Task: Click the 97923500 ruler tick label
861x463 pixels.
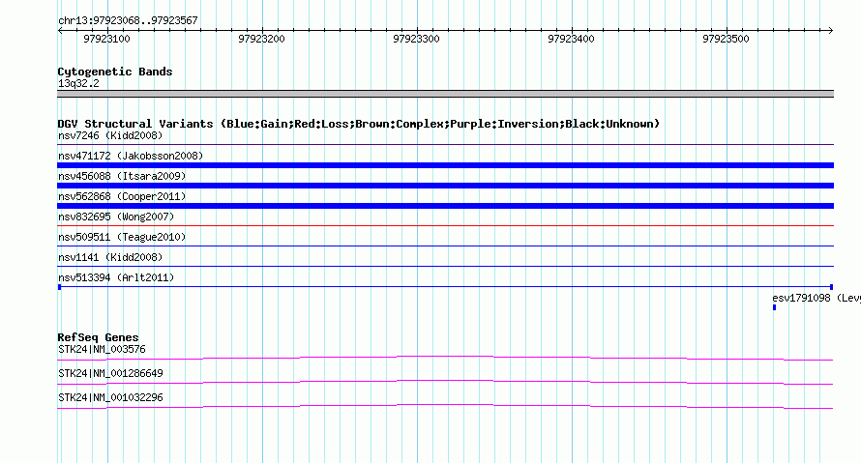Action: click(x=726, y=39)
